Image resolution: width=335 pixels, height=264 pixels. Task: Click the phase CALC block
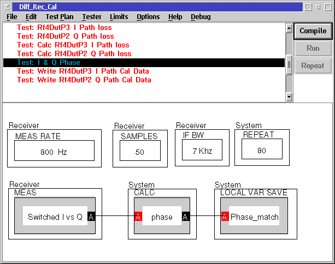[162, 216]
